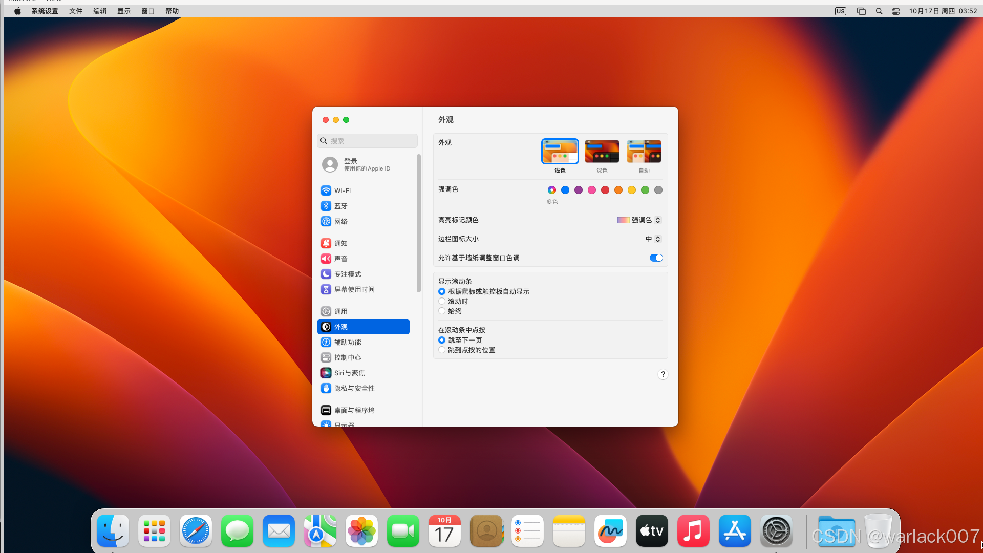983x553 pixels.
Task: Click the 搜索 search field
Action: pos(367,141)
